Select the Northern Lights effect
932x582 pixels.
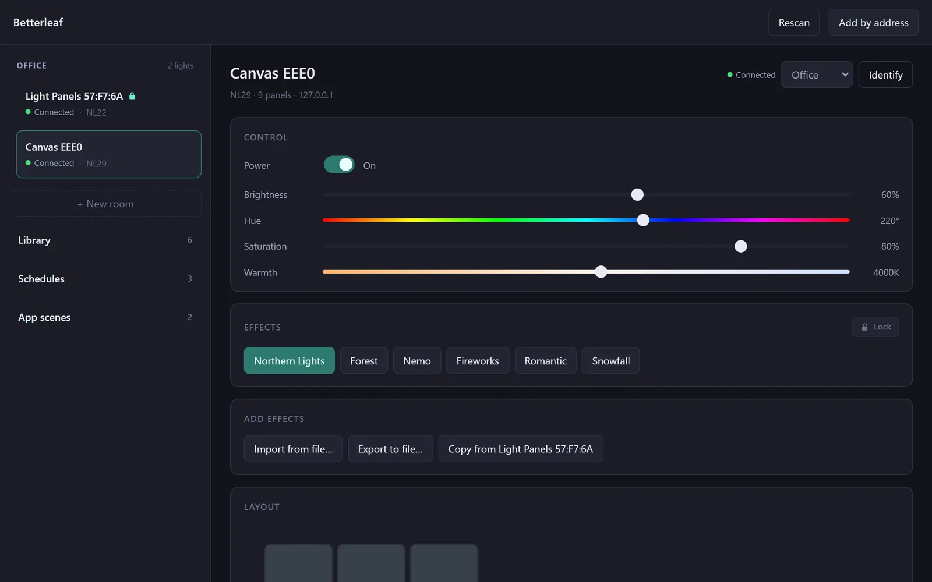[290, 361]
